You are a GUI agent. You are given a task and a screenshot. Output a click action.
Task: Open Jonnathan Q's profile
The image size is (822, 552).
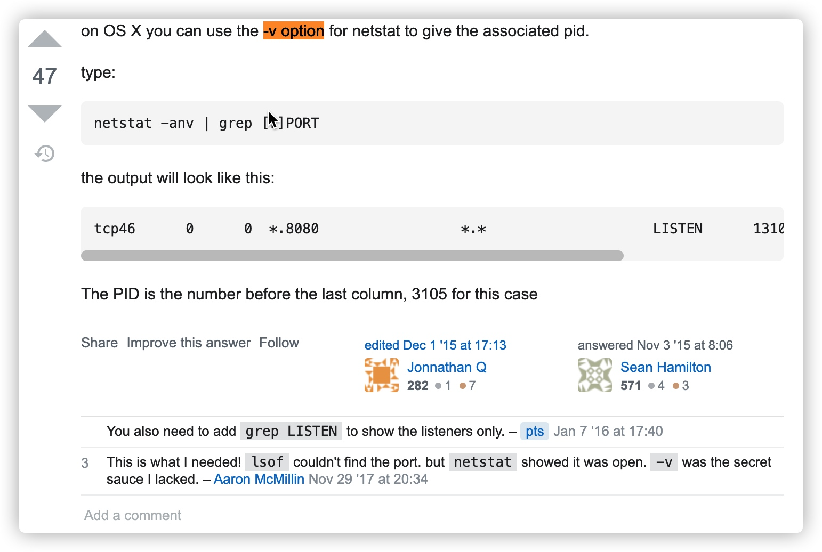click(x=447, y=367)
